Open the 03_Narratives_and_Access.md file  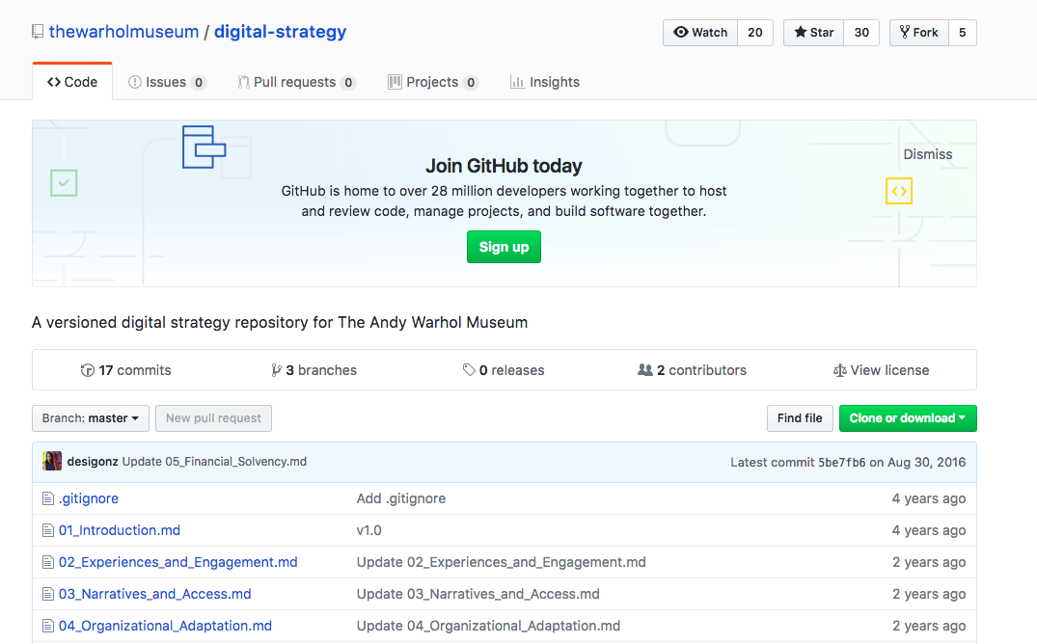point(154,594)
